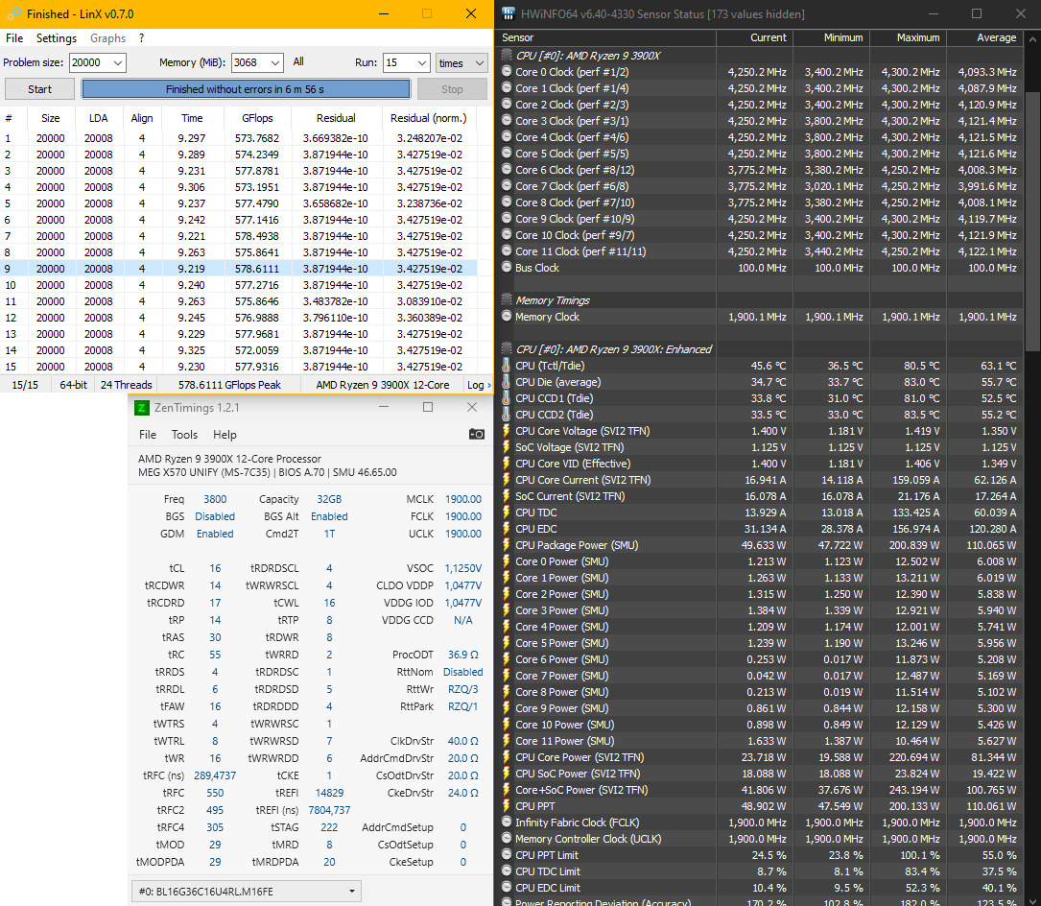Click the CPU CCD2 (Tdie) thermometer icon
This screenshot has height=906, width=1041.
pos(507,415)
